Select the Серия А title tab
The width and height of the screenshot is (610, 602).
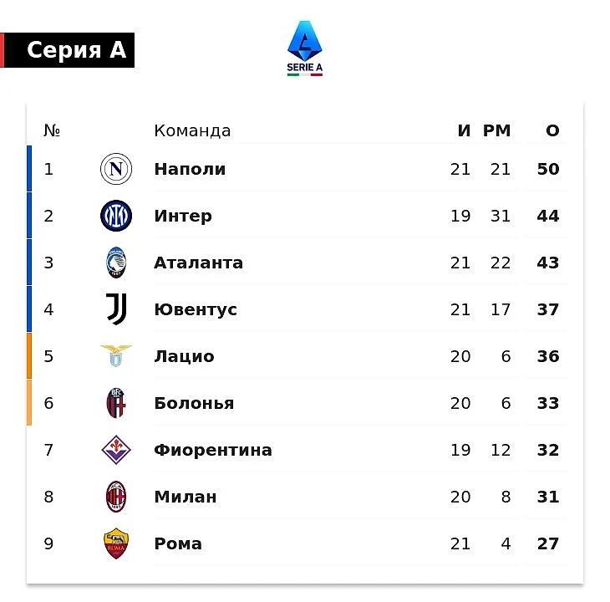tap(75, 50)
